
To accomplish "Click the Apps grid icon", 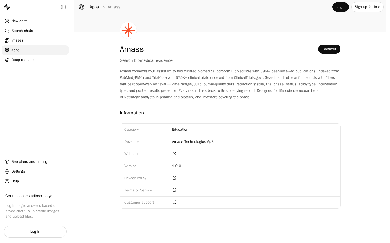I will tap(7, 50).
